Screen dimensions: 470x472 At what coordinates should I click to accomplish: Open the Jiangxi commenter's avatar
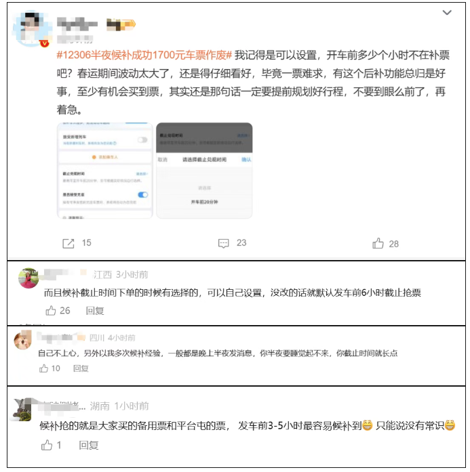28,278
